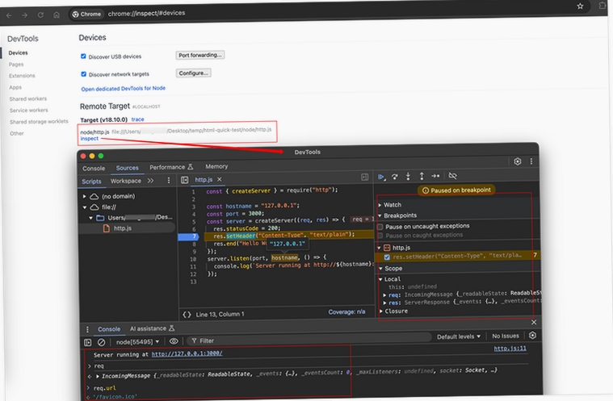
Task: Open DevTools settings gear in the top bar
Action: pyautogui.click(x=518, y=161)
